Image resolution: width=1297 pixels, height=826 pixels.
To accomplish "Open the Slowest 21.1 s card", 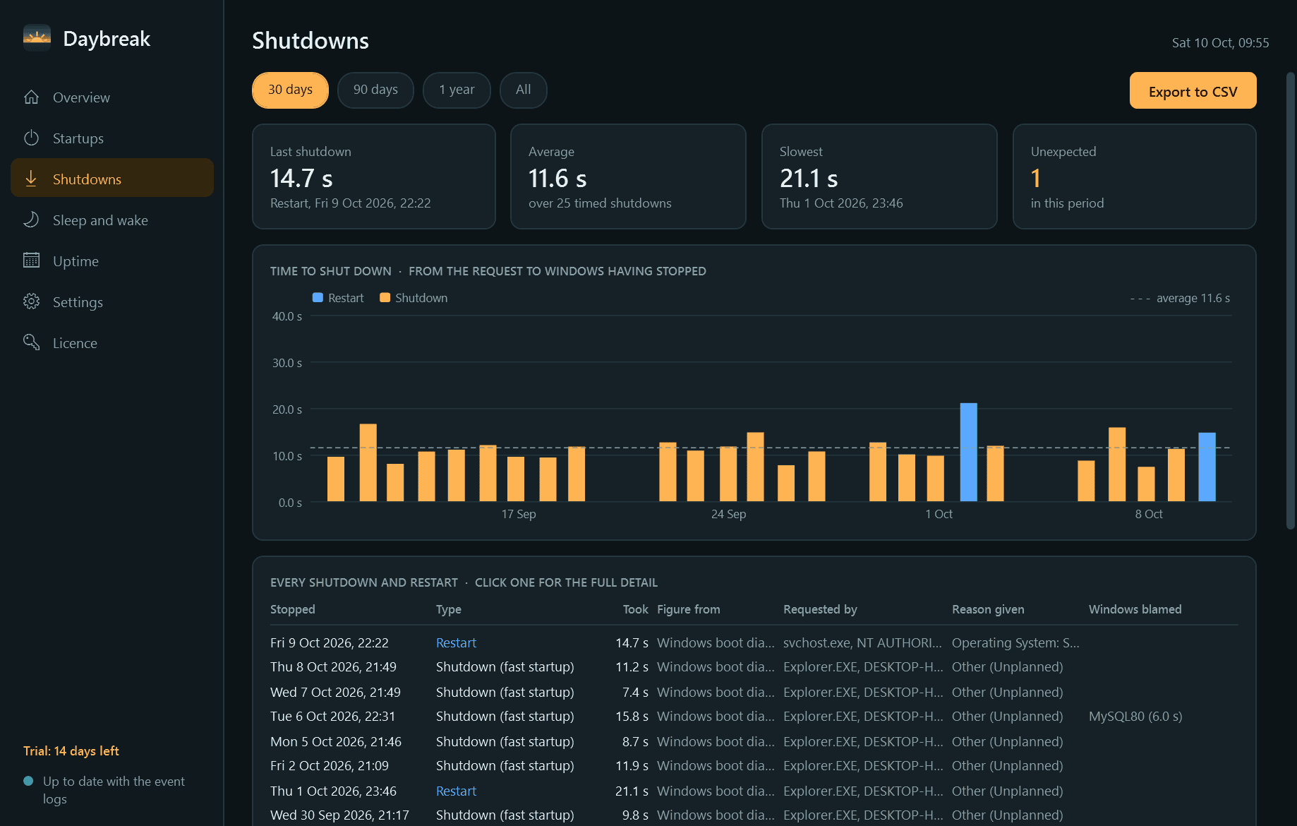I will point(879,176).
